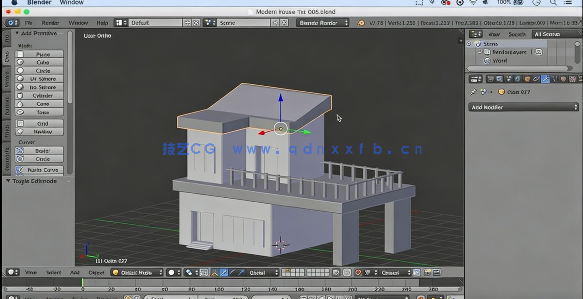The width and height of the screenshot is (583, 299).
Task: Click the editor type icon in Properties header
Action: (475, 79)
